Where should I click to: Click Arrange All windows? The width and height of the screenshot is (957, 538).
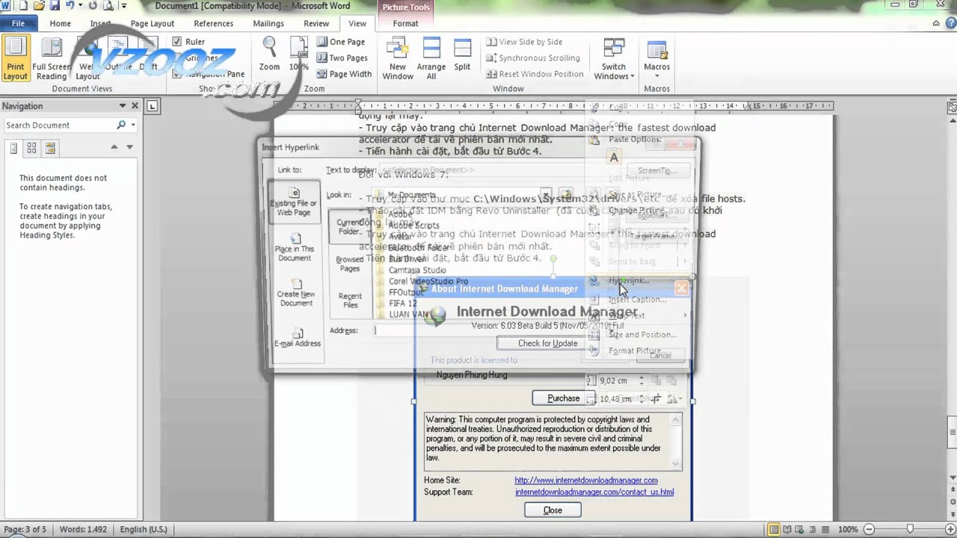[431, 58]
